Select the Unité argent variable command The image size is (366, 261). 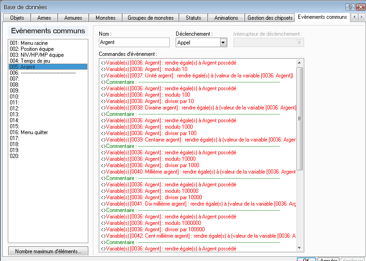pyautogui.click(x=197, y=76)
